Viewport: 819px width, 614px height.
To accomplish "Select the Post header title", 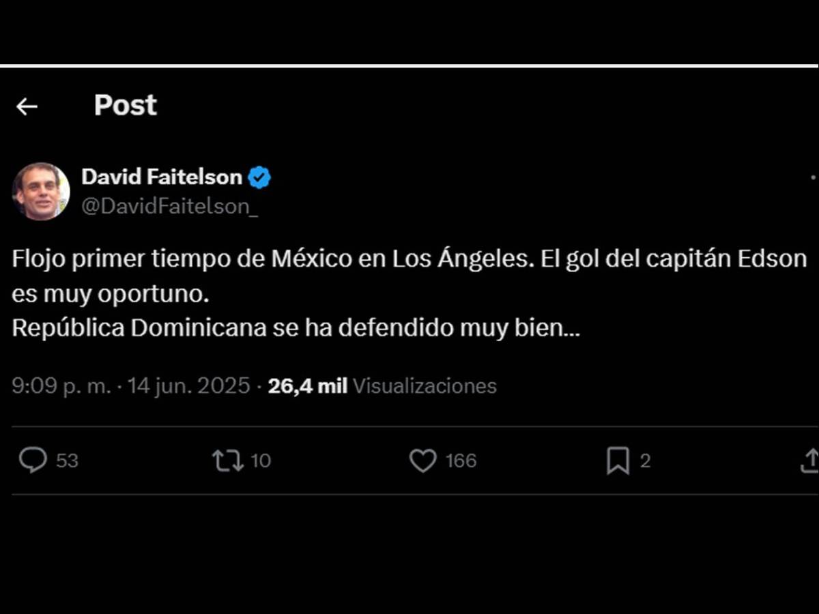I will pos(126,105).
